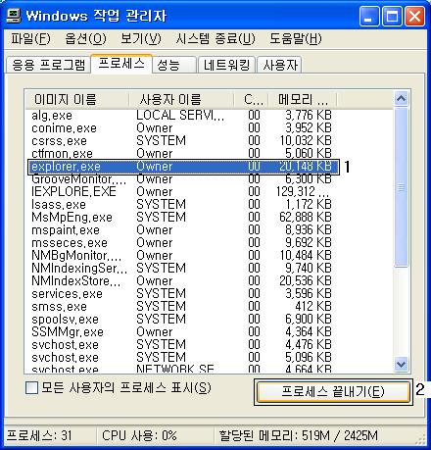Switch to the 사용자 tab
This screenshot has height=450, width=431.
pyautogui.click(x=279, y=65)
